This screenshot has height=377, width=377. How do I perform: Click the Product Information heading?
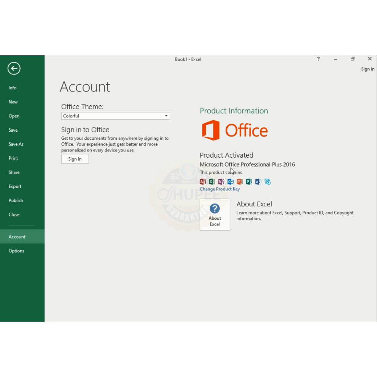click(234, 111)
